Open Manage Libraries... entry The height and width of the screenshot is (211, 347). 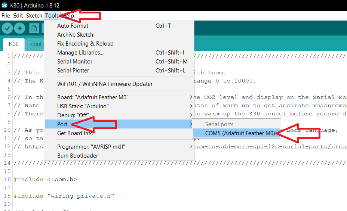[x=119, y=53]
